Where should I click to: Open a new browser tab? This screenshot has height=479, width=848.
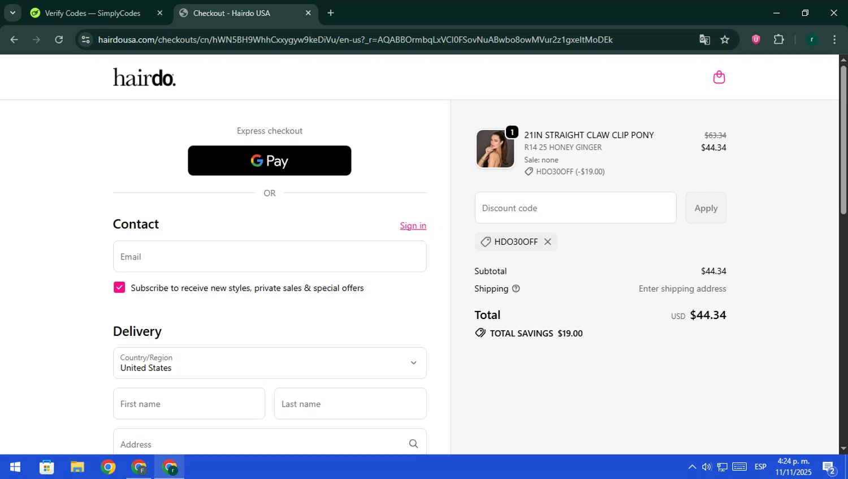(x=331, y=13)
